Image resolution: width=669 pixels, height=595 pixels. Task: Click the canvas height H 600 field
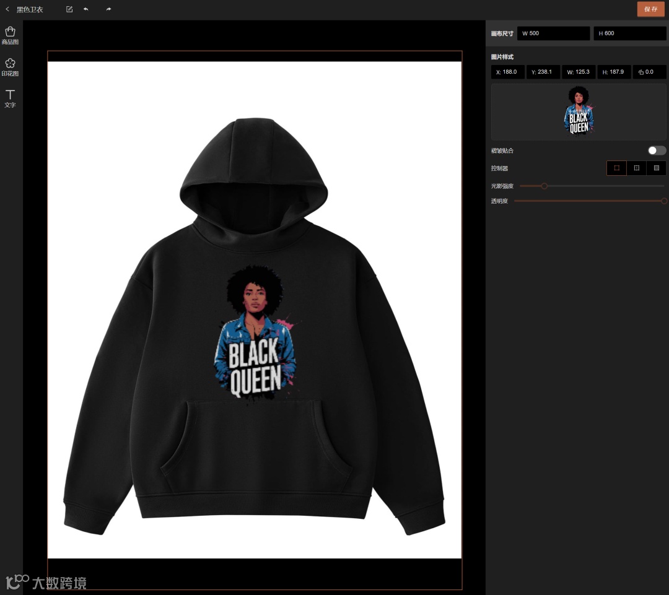click(x=630, y=33)
